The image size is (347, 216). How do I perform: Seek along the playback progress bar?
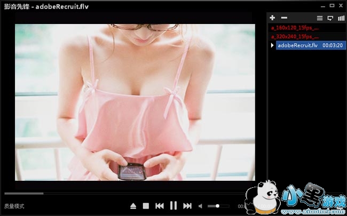125,194
